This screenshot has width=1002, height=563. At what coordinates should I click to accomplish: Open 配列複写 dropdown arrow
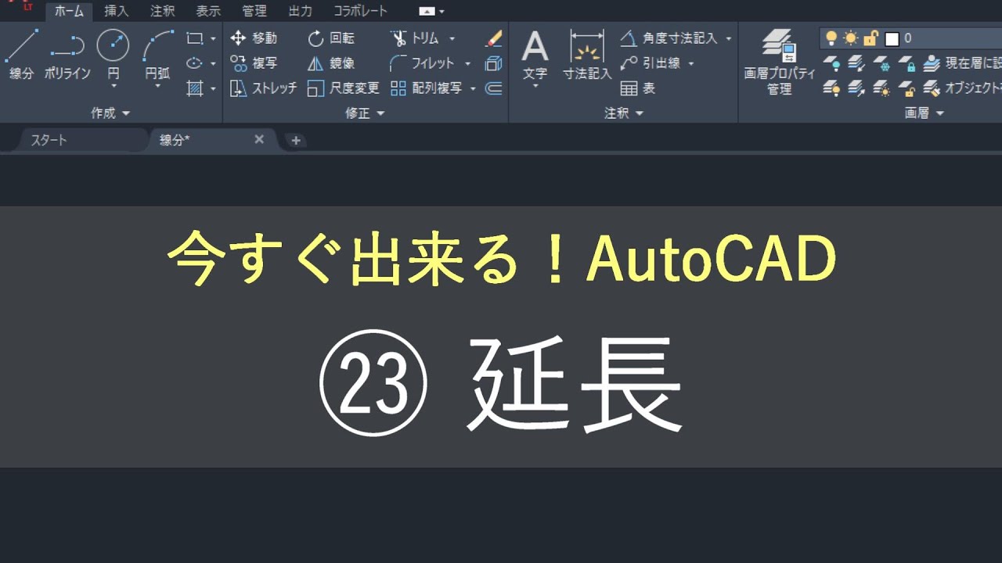(473, 89)
